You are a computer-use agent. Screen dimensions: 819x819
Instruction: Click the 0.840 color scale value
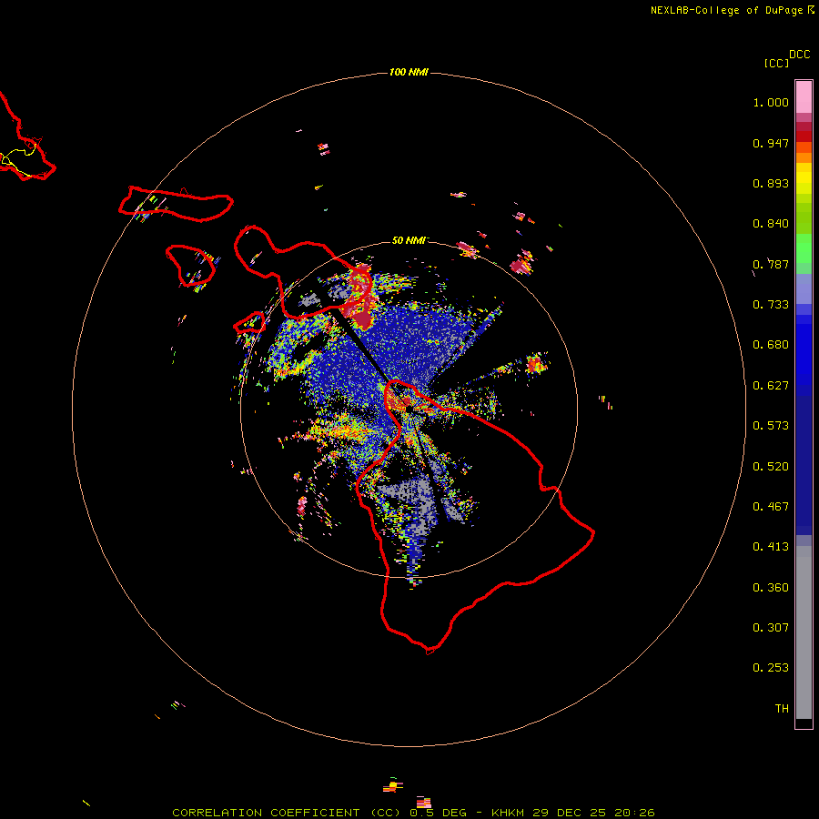coord(771,224)
